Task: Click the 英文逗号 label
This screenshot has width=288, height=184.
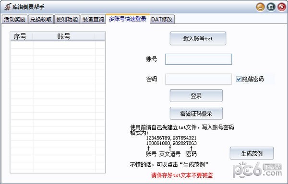Action: [170, 154]
